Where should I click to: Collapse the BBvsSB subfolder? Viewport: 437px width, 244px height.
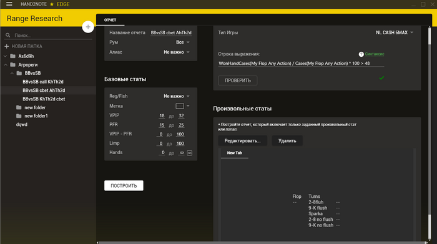tap(12, 73)
